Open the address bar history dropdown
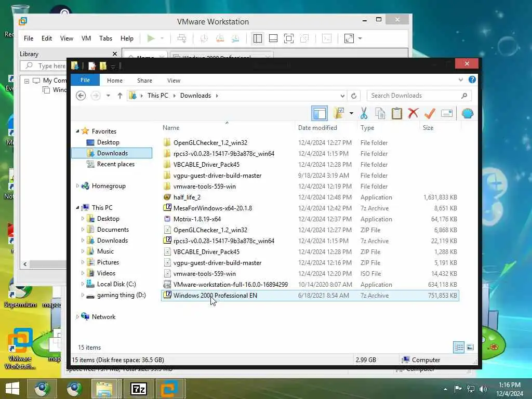 point(342,96)
